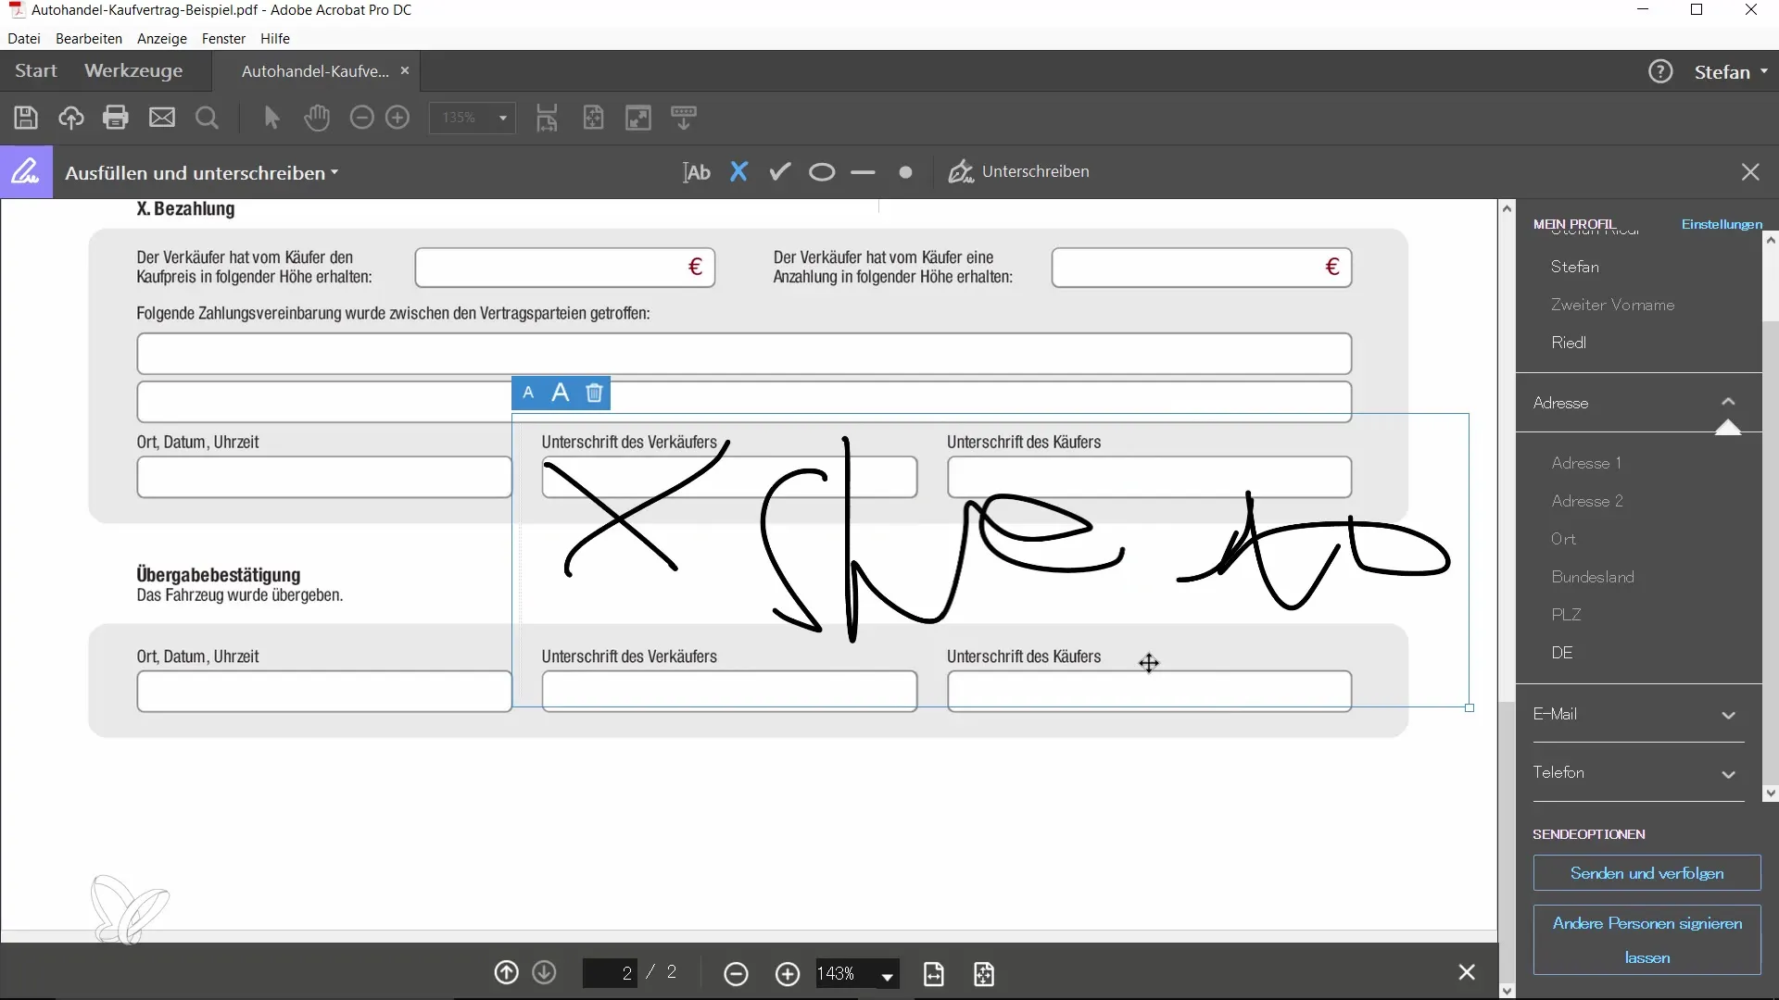The height and width of the screenshot is (1000, 1779).
Task: Open Ausfüllen und unterschreiben dropdown
Action: pyautogui.click(x=201, y=173)
